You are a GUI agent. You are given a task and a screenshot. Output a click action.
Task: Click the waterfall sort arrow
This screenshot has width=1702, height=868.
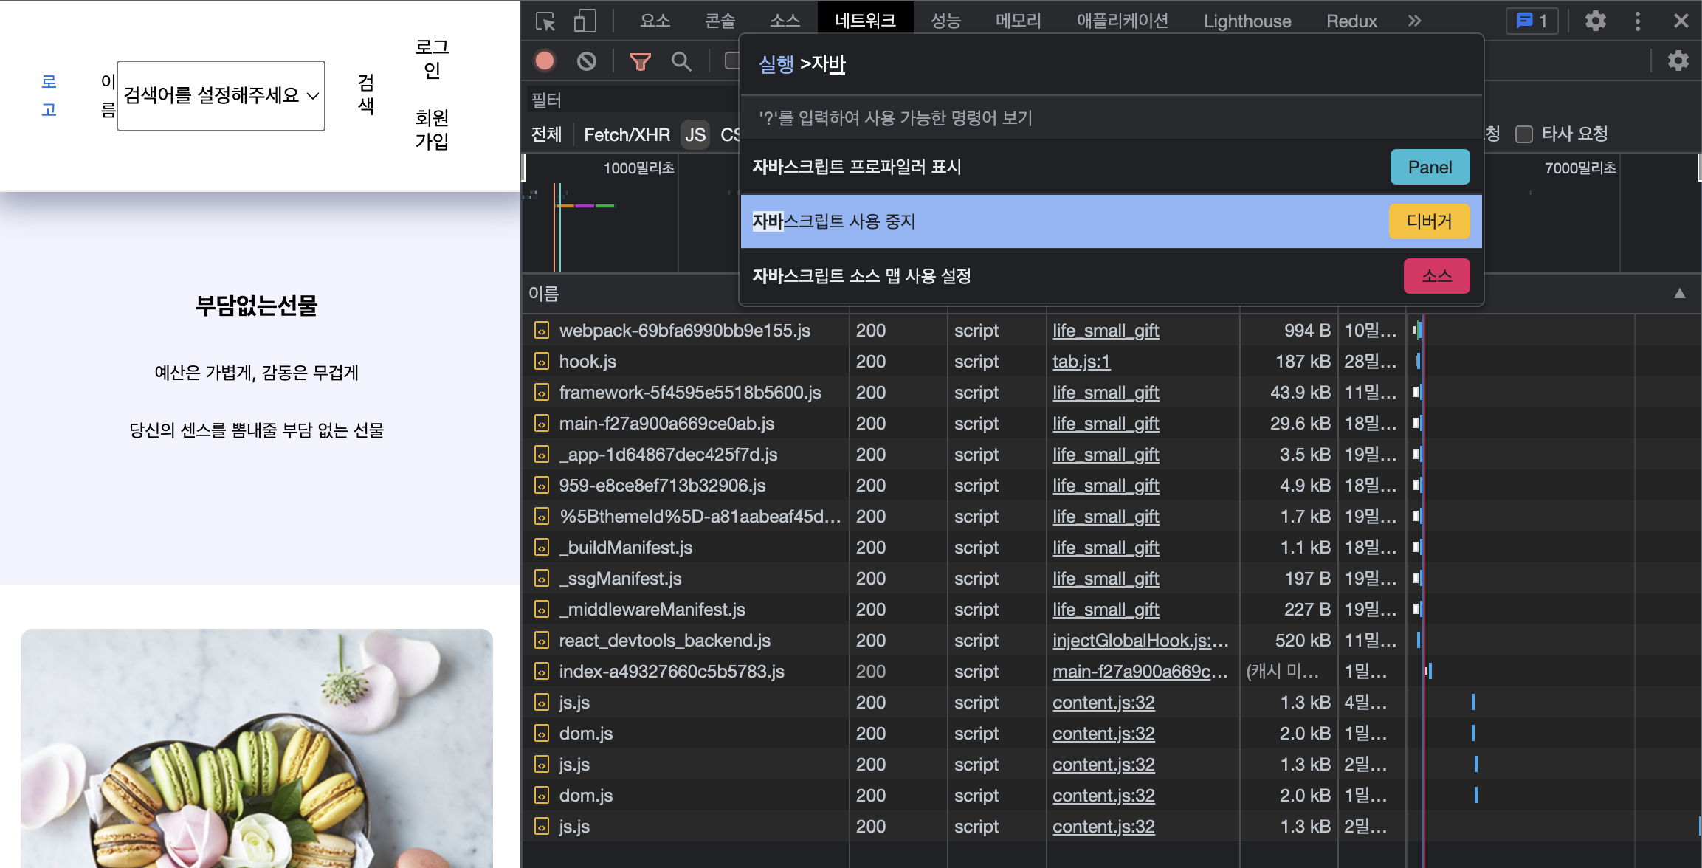(x=1679, y=294)
